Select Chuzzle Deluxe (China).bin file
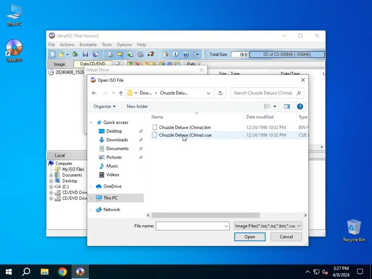 tap(185, 128)
